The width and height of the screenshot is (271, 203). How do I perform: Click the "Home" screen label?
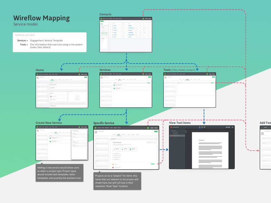[x=40, y=70]
